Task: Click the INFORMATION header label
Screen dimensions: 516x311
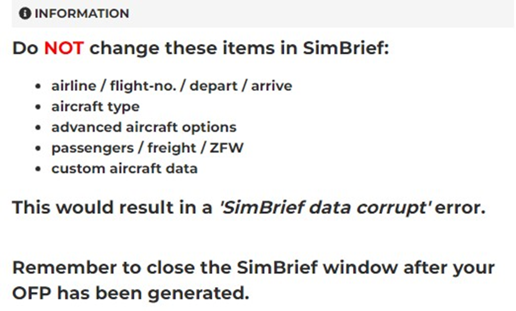Action: click(82, 13)
